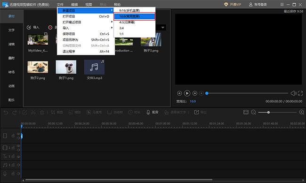306x183 pixels.
Task: Create new 1:1 square project
Action: pos(135,34)
